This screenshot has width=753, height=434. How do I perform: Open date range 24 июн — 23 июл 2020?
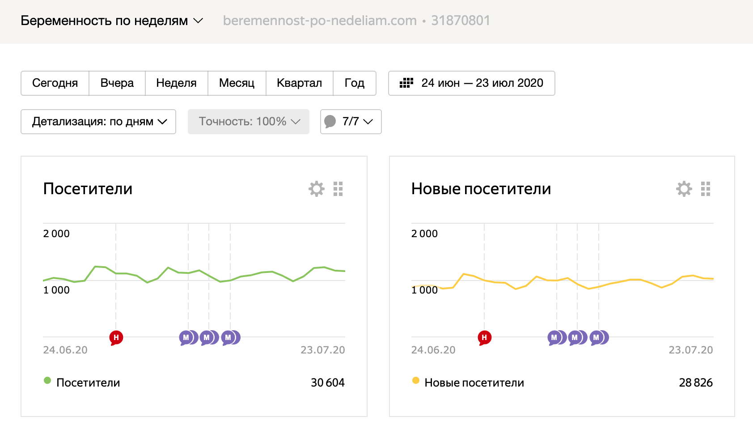tap(482, 83)
